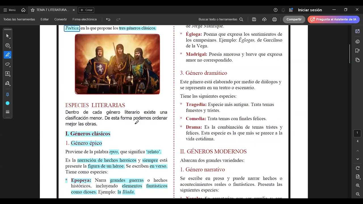Open the cyan highlight color picker
The image size is (363, 204).
click(x=8, y=103)
